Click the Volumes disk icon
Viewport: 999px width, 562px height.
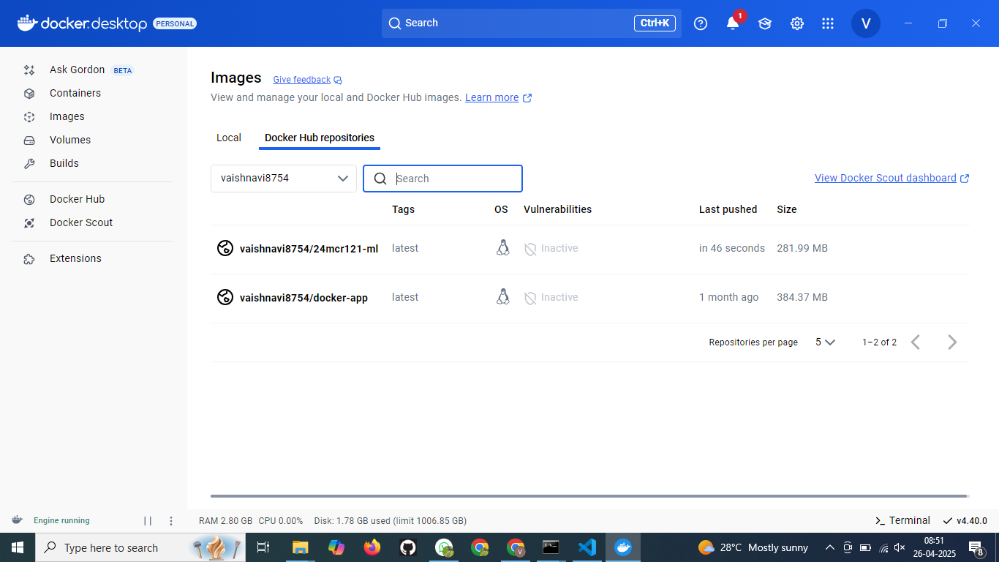pyautogui.click(x=29, y=140)
